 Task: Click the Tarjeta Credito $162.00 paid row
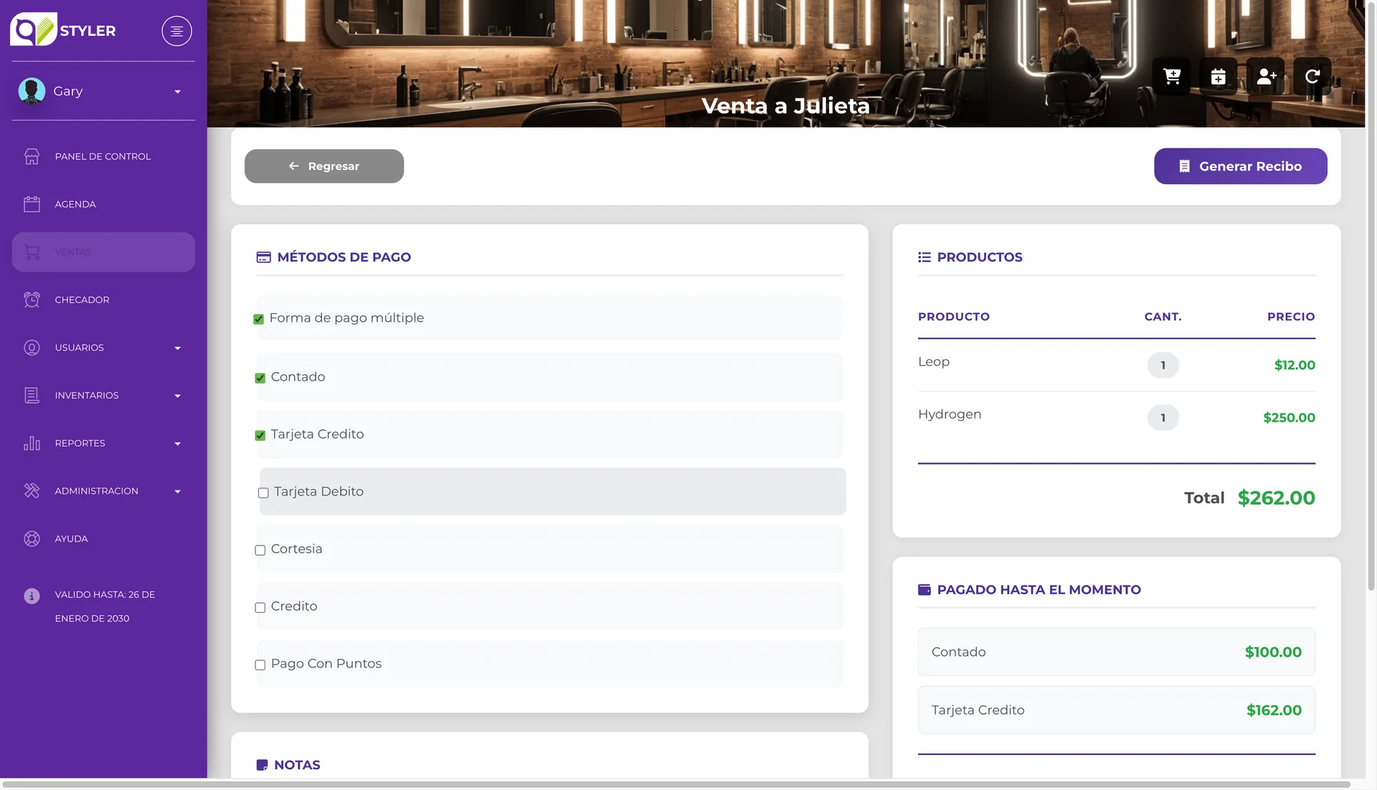pyautogui.click(x=1116, y=710)
